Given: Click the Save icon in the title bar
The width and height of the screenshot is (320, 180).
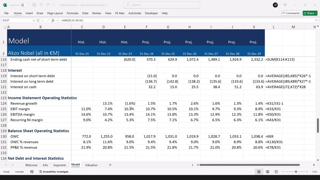Looking at the screenshot, I should (x=34, y=5).
